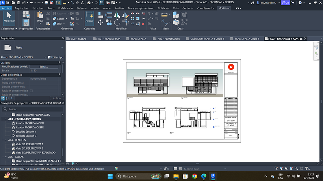Click the Cut scissors icon in Portapapeles
This screenshot has height=181, width=323.
coord(48,13)
